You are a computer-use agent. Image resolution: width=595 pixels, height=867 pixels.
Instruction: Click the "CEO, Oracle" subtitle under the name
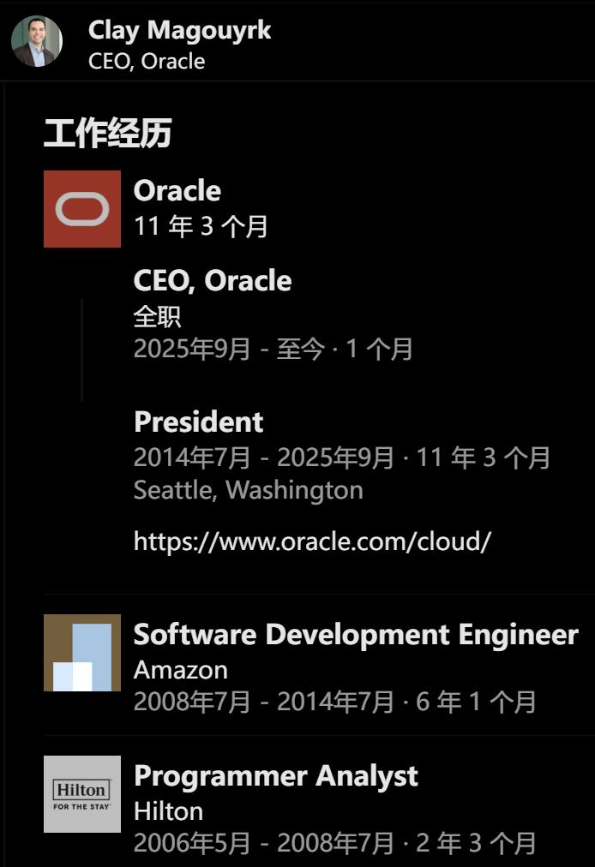coord(147,62)
